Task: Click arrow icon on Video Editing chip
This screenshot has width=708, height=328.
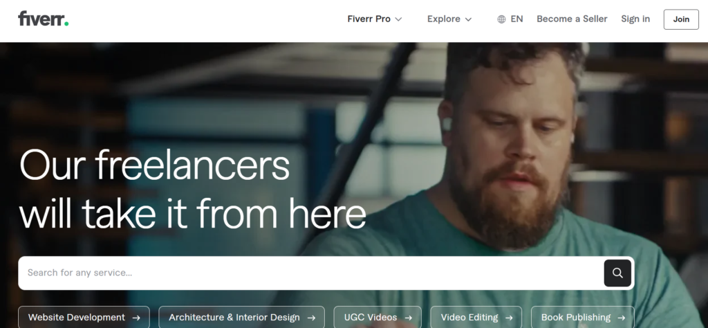Action: [x=509, y=318]
